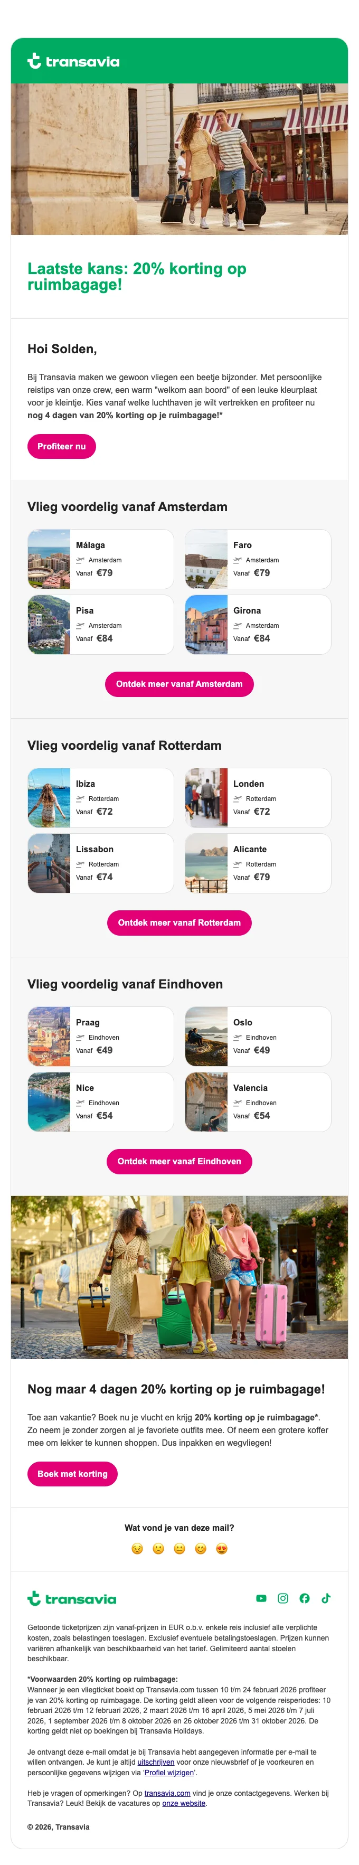Open the 'Profiel wijzigen' link
Screen dimensions: 359x1865
pos(168,1772)
